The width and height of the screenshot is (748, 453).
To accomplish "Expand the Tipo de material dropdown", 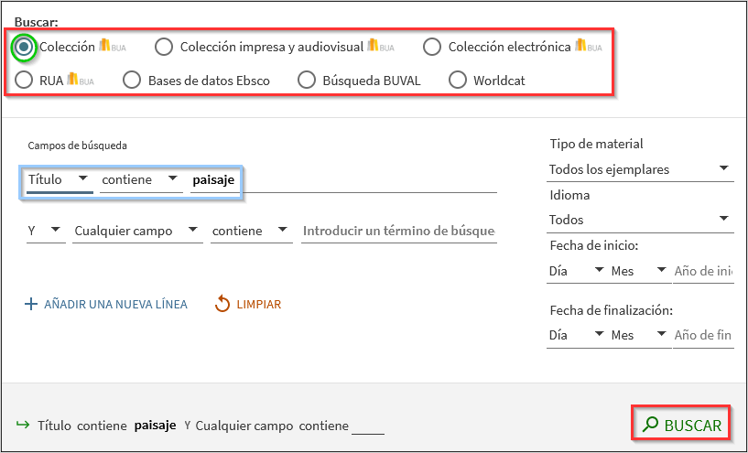I will pyautogui.click(x=641, y=169).
